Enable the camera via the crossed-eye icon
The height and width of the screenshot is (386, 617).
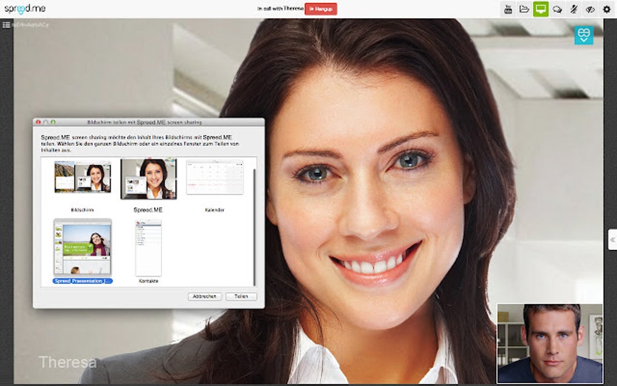(591, 9)
